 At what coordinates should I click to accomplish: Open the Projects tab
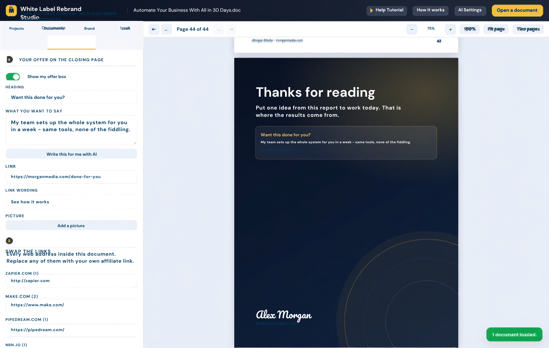(16, 29)
